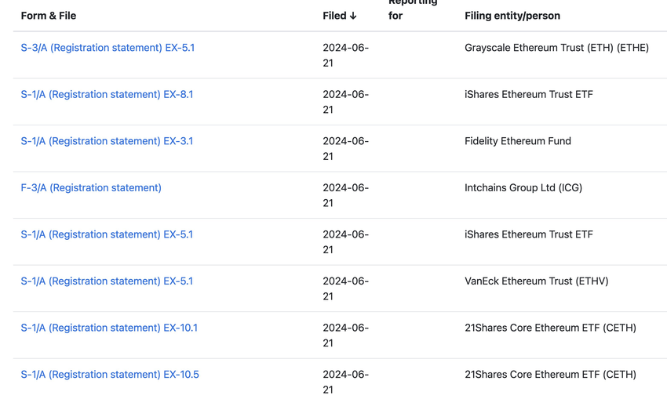
Task: Select Intchains Group Ltd (ICG) entity
Action: [523, 188]
